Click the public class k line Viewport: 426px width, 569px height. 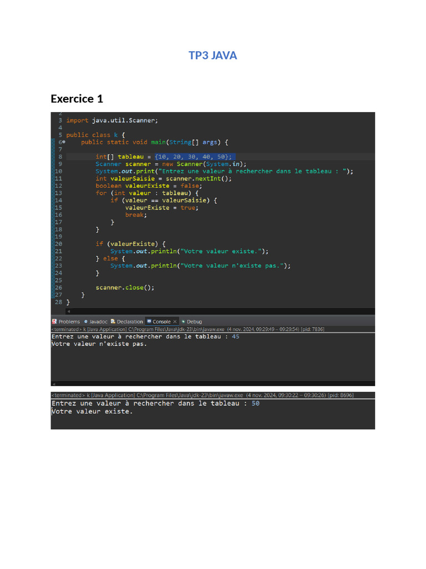[x=95, y=135]
